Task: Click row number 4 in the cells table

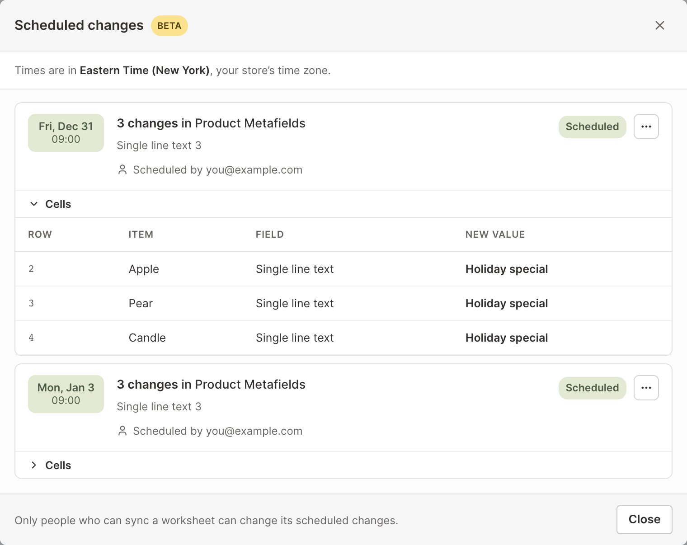Action: coord(31,338)
